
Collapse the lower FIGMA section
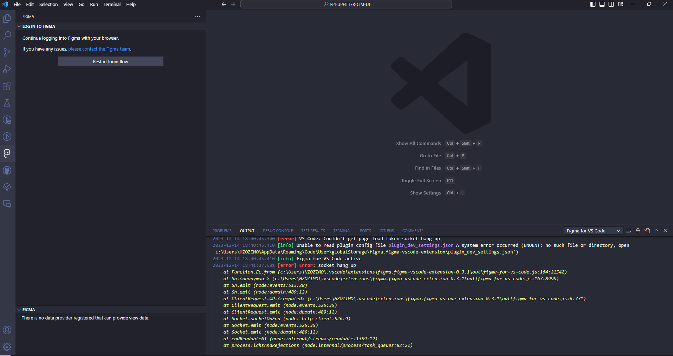19,310
